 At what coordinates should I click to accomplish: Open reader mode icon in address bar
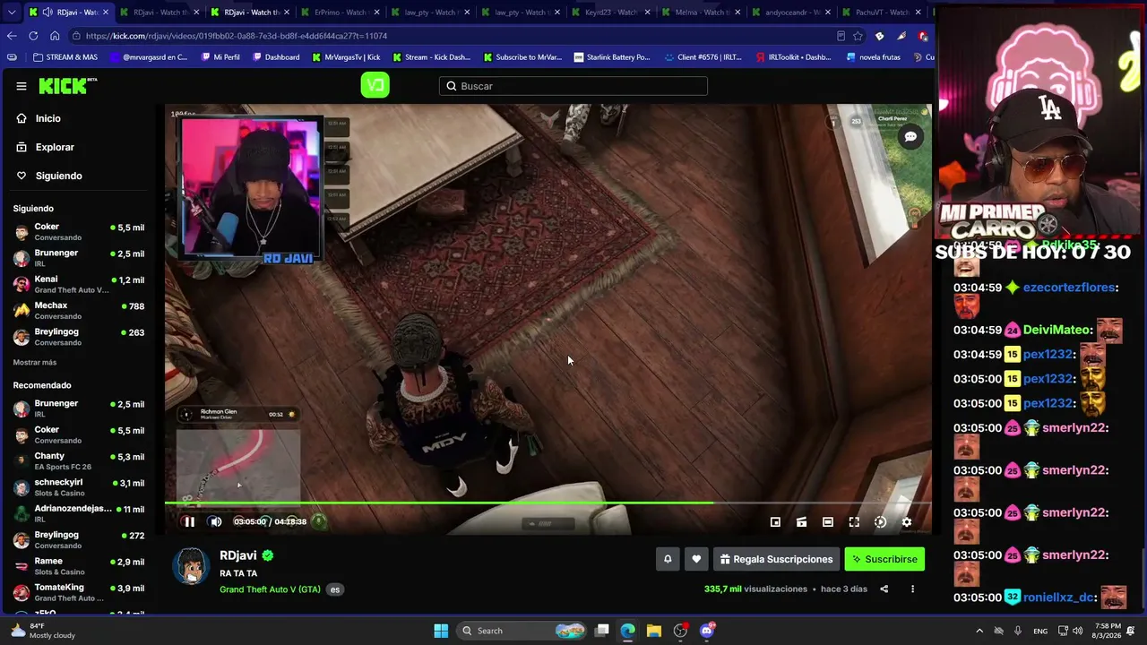pos(841,36)
